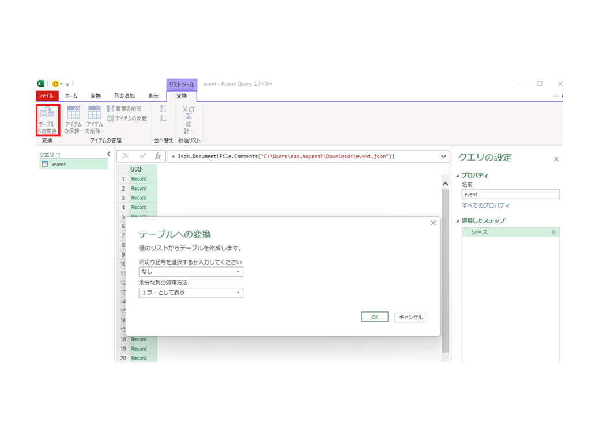Select the Record in row 20
Image resolution: width=599 pixels, height=438 pixels.
point(143,358)
